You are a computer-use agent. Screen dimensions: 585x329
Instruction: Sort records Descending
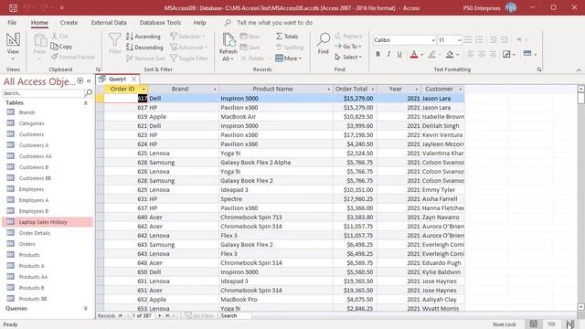[x=144, y=48]
